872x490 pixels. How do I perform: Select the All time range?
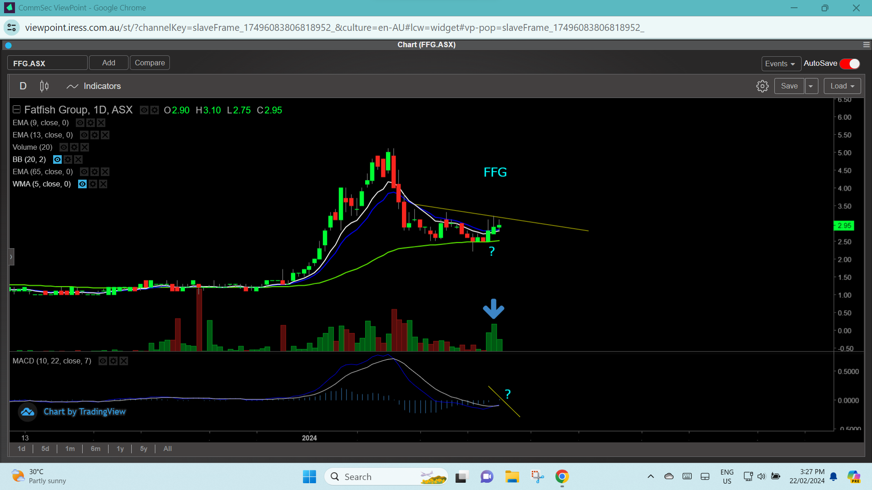[168, 449]
